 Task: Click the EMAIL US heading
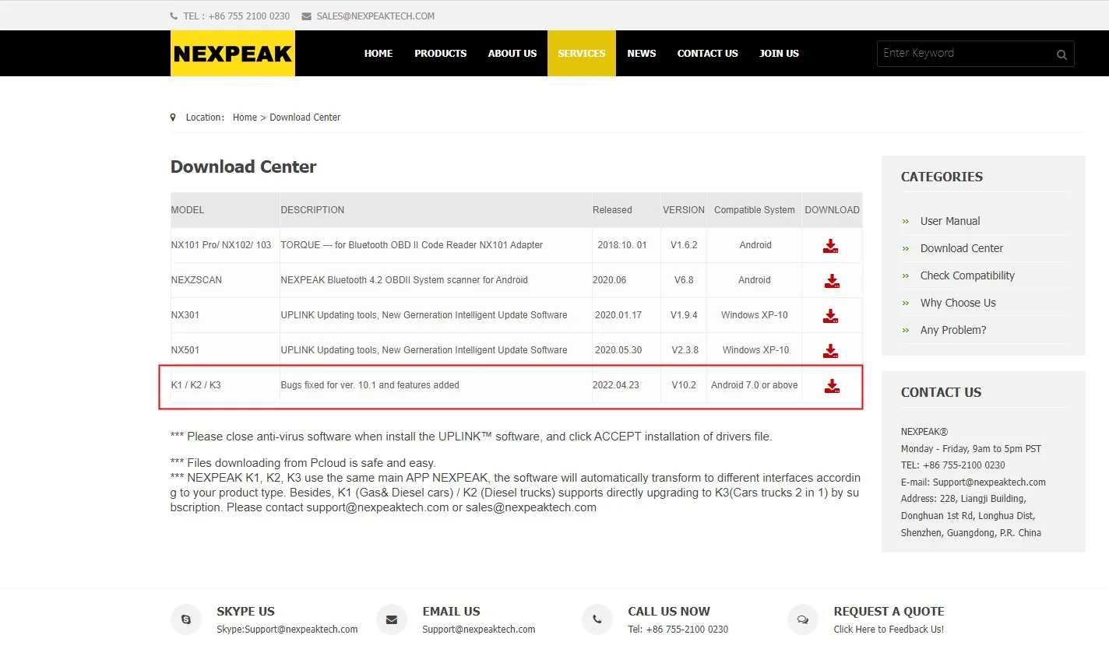452,612
